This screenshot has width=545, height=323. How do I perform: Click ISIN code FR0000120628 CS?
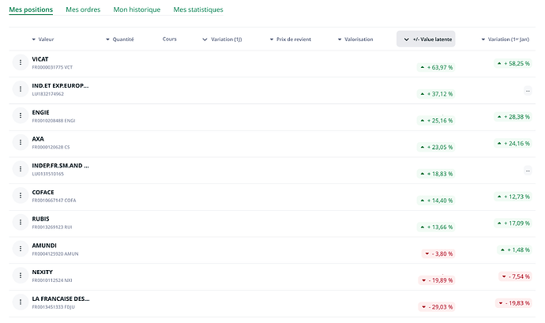(51, 147)
